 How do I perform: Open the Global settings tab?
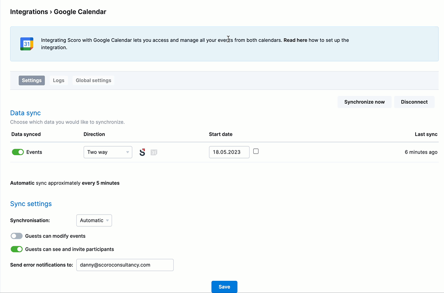[93, 80]
